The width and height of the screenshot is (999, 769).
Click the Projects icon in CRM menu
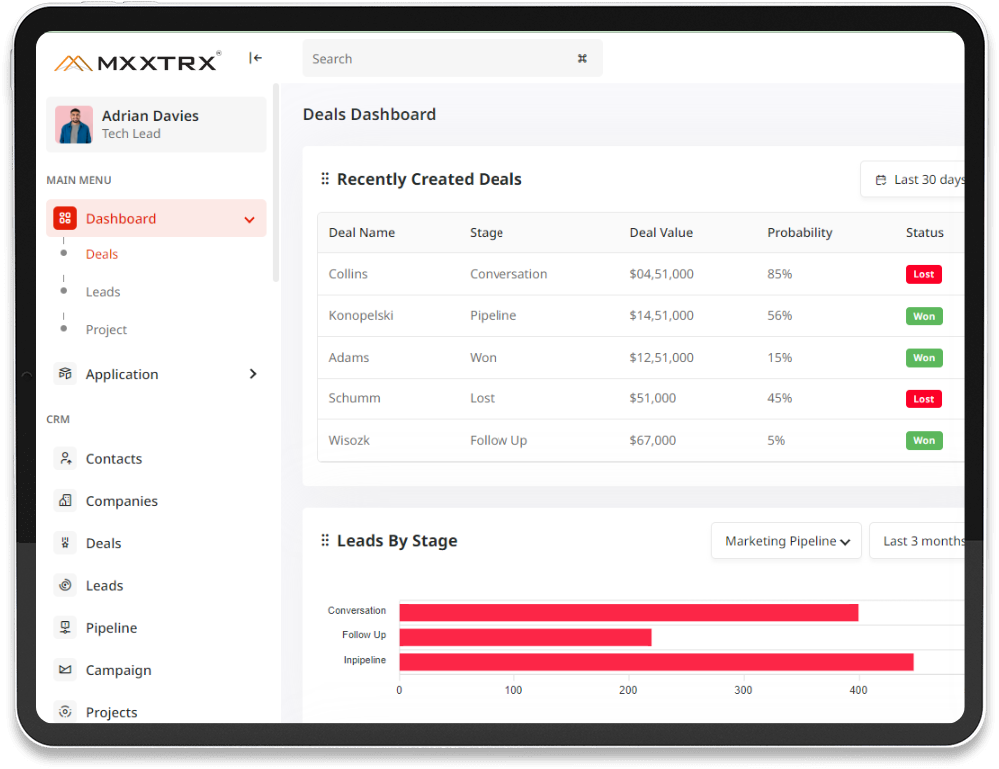(65, 712)
